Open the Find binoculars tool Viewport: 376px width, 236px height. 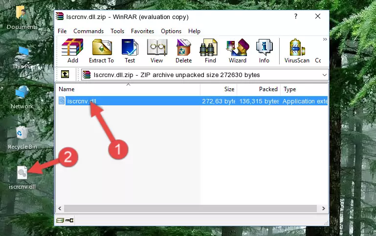coord(210,51)
